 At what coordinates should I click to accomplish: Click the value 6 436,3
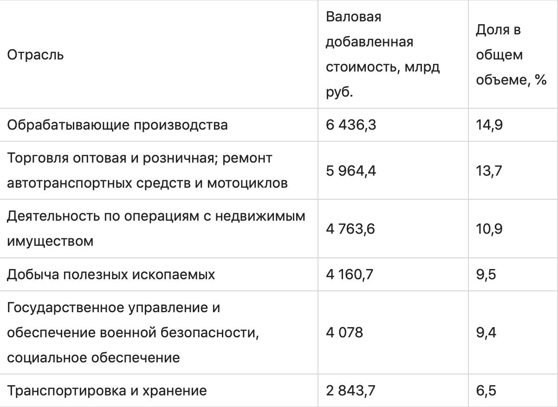click(x=350, y=125)
